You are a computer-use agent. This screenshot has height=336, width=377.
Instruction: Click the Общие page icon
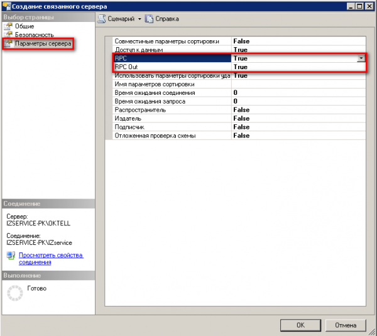pos(8,26)
